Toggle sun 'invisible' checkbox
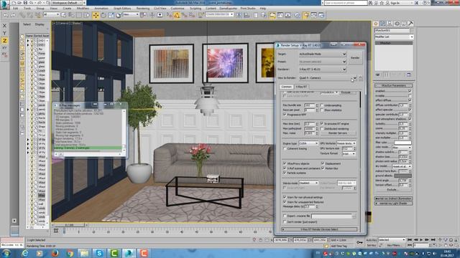 [410, 95]
